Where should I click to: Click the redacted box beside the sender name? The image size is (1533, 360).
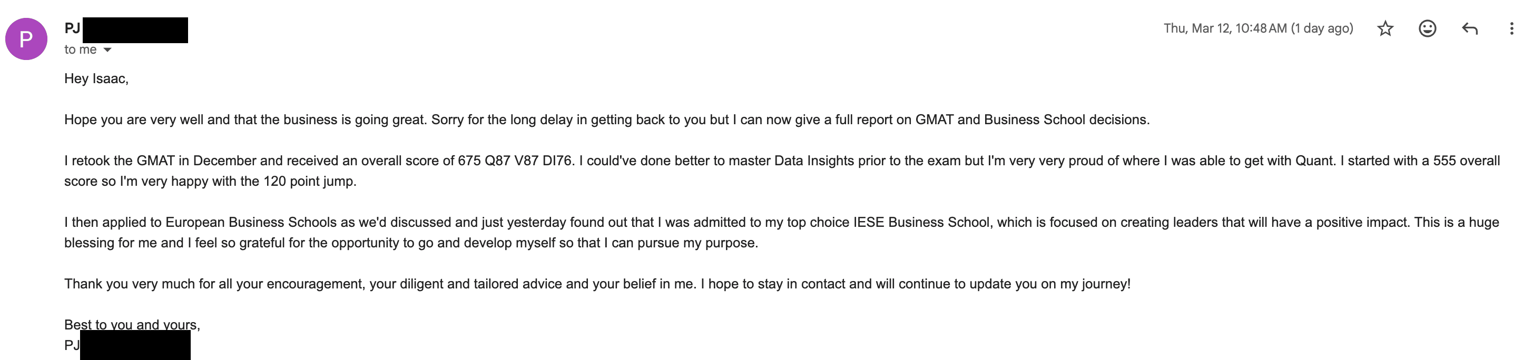tap(135, 31)
